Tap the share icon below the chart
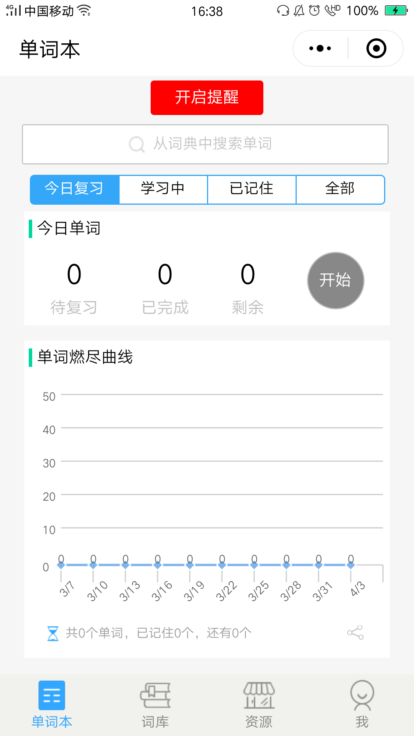Screen dimensions: 414x736 (355, 632)
